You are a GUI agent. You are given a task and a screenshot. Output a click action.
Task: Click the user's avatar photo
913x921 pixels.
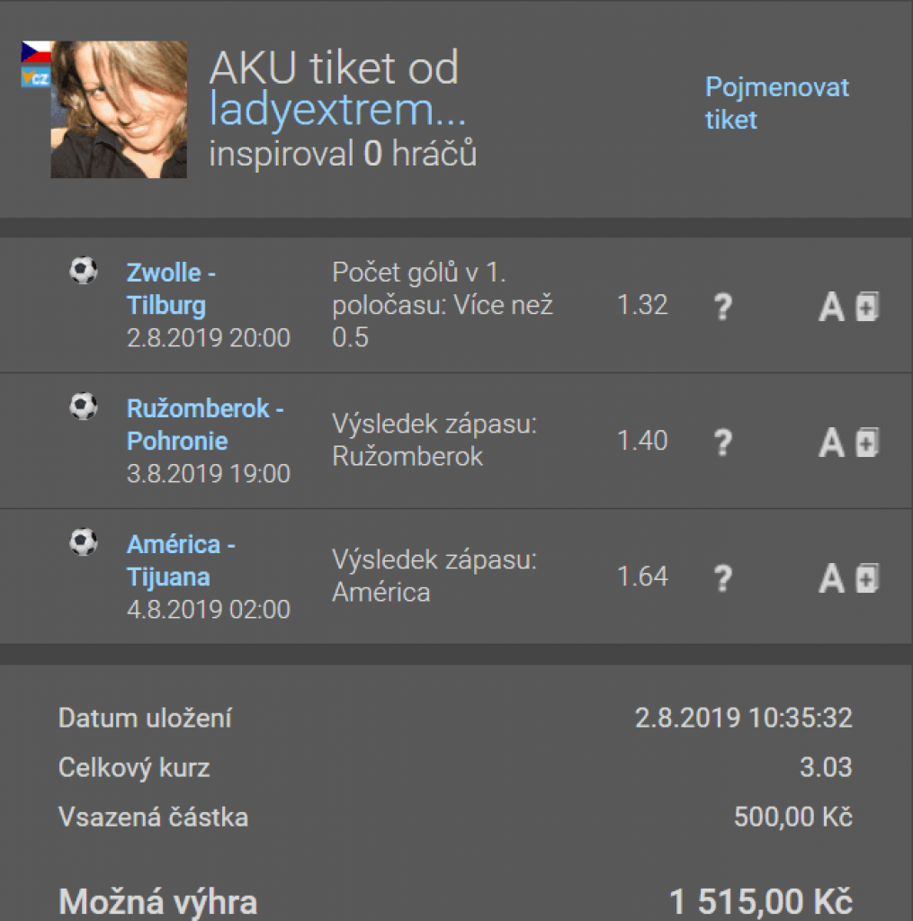119,109
